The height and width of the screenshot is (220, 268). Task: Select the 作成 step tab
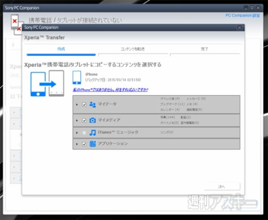point(61,49)
